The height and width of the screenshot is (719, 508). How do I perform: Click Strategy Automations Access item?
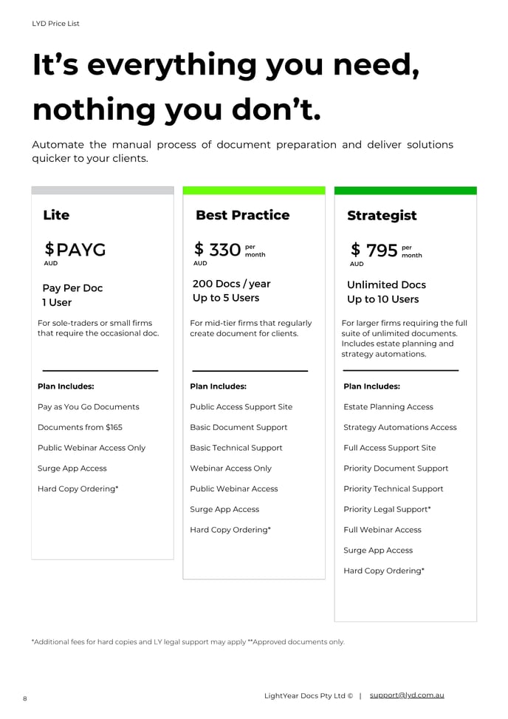400,427
